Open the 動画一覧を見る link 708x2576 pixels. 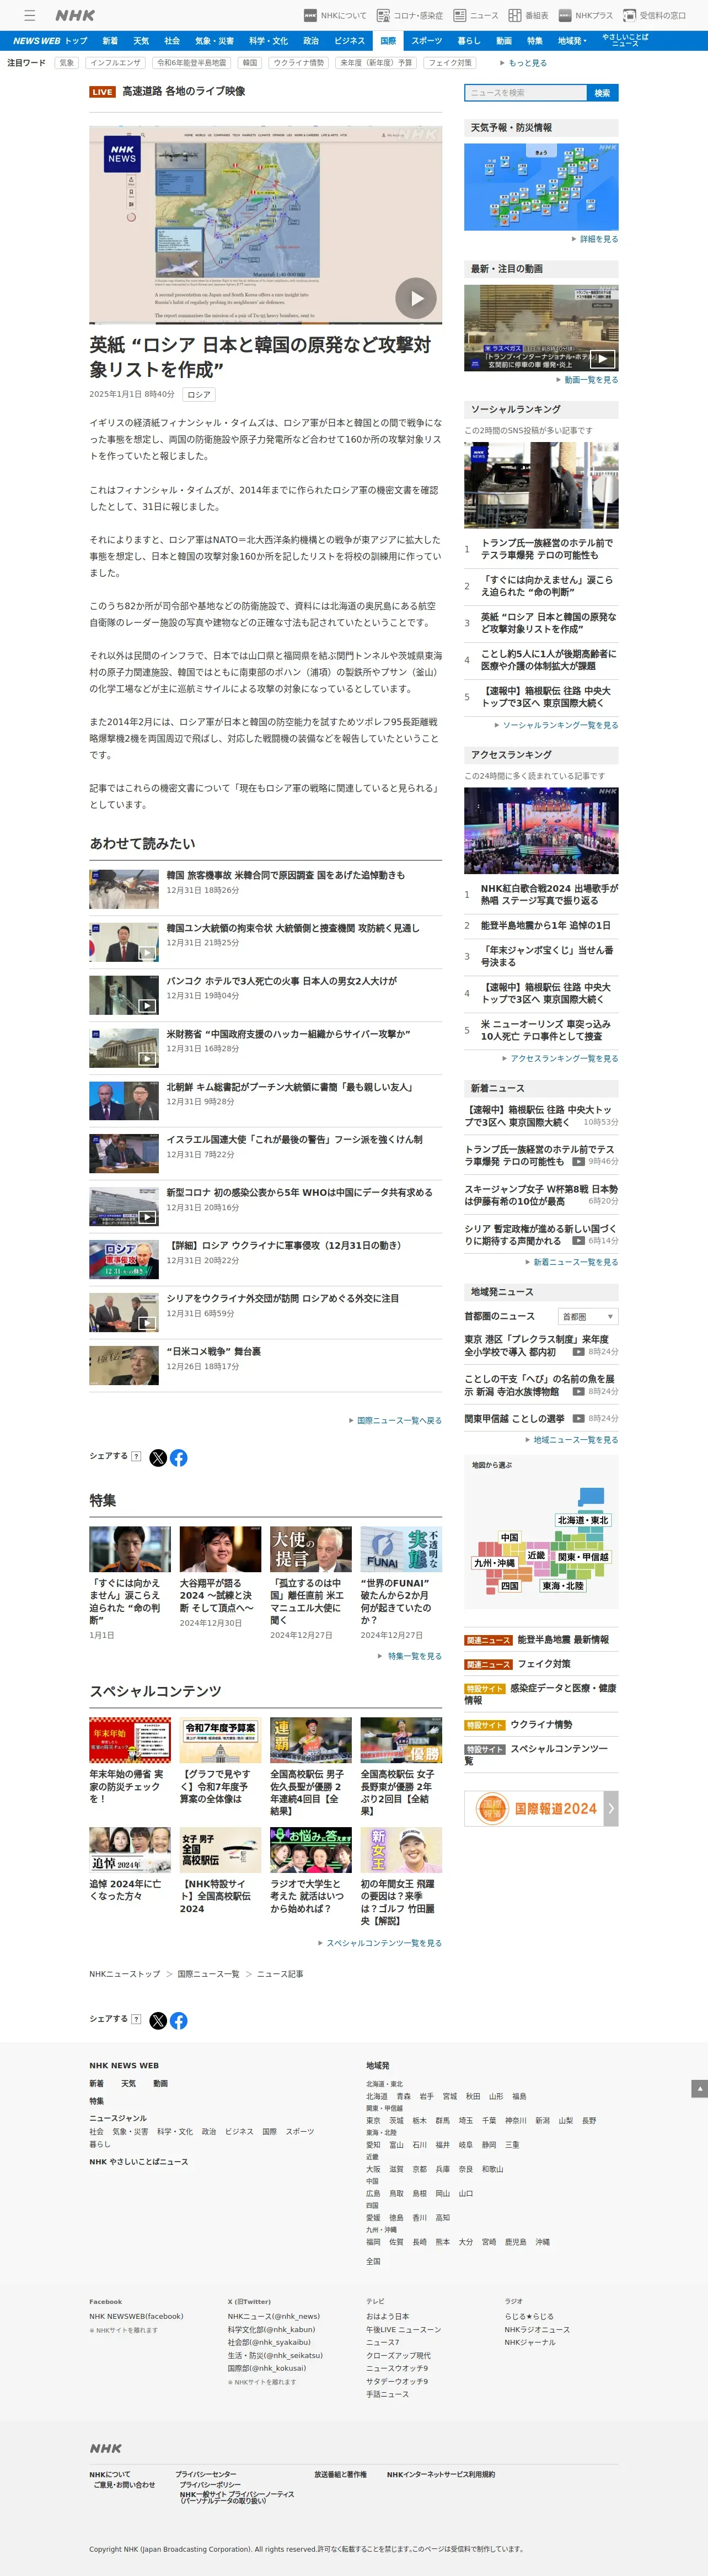tap(590, 380)
